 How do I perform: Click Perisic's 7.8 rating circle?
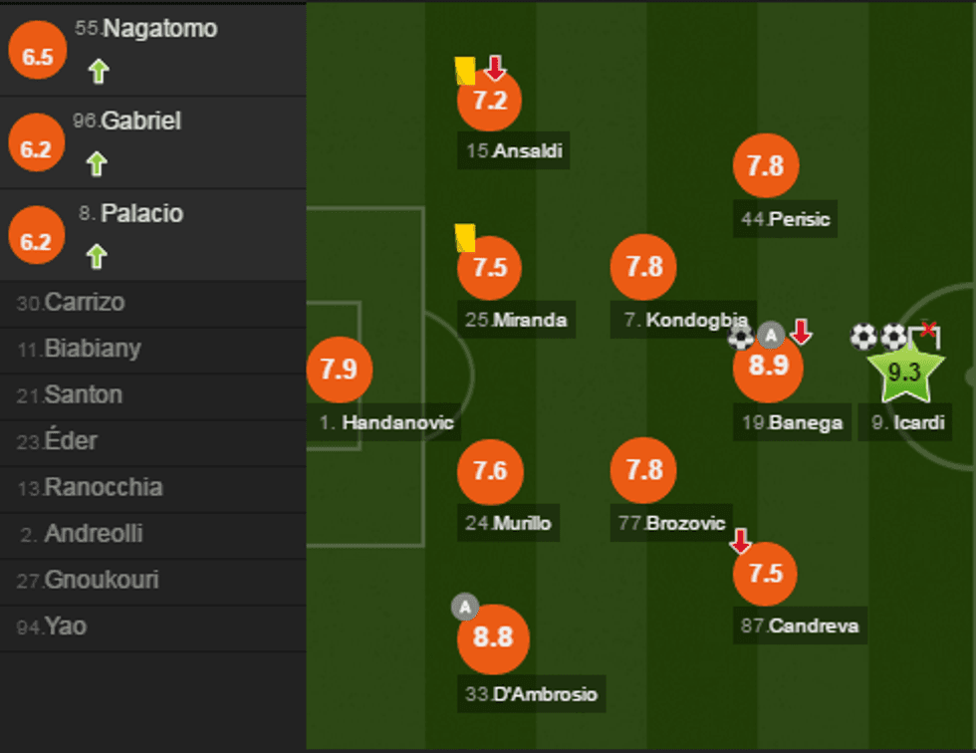[x=765, y=165]
